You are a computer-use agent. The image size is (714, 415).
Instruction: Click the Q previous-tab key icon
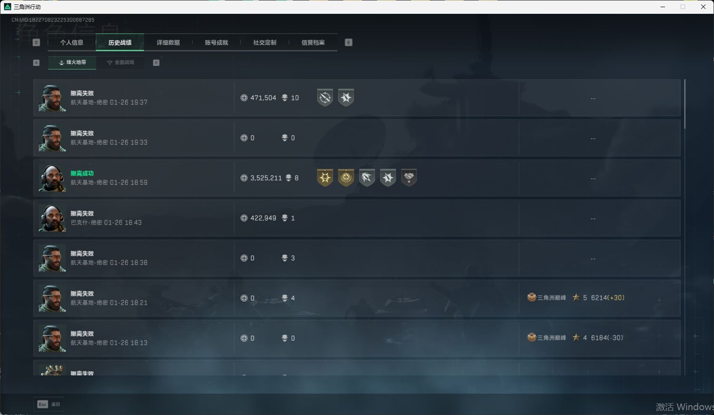pyautogui.click(x=36, y=42)
